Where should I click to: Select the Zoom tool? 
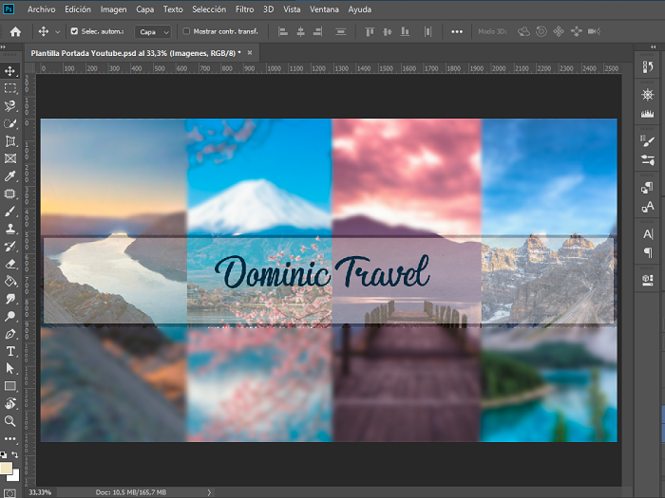pyautogui.click(x=9, y=421)
